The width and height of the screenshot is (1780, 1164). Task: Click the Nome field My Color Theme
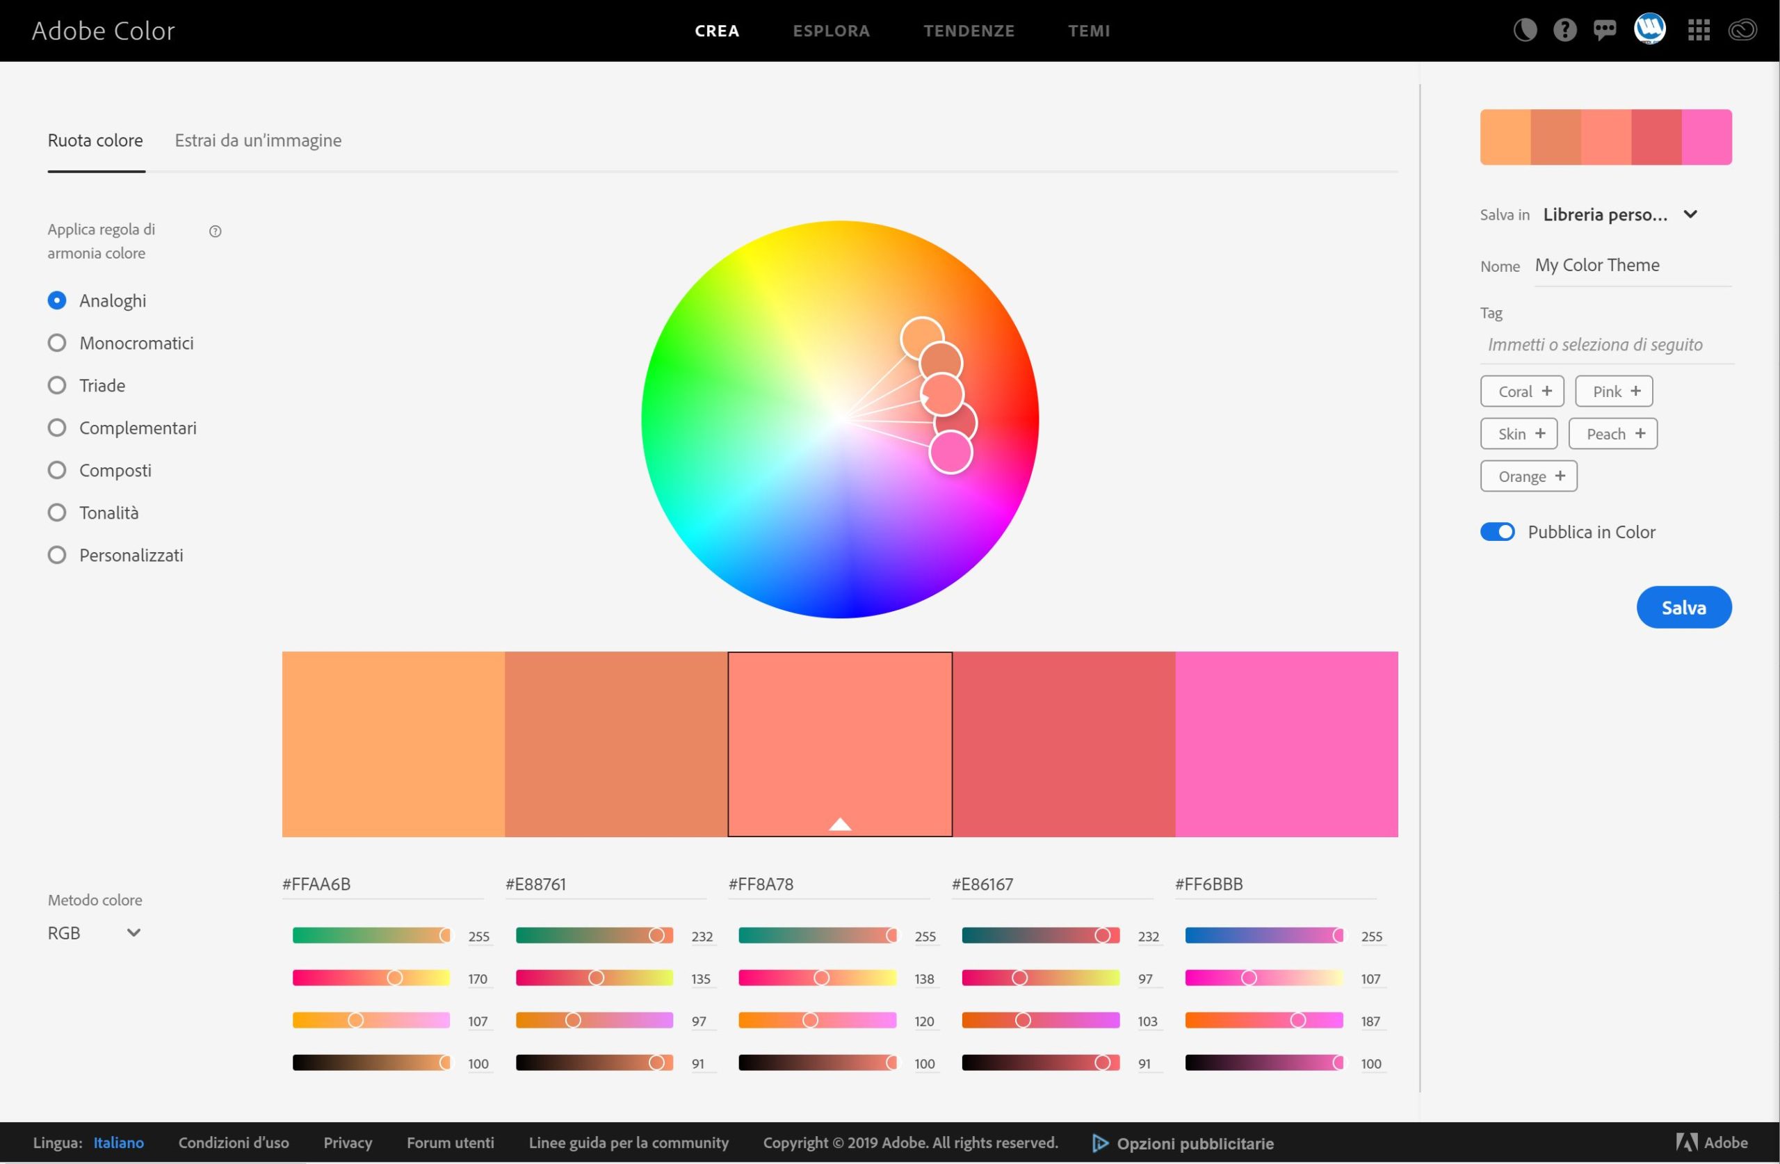1633,266
